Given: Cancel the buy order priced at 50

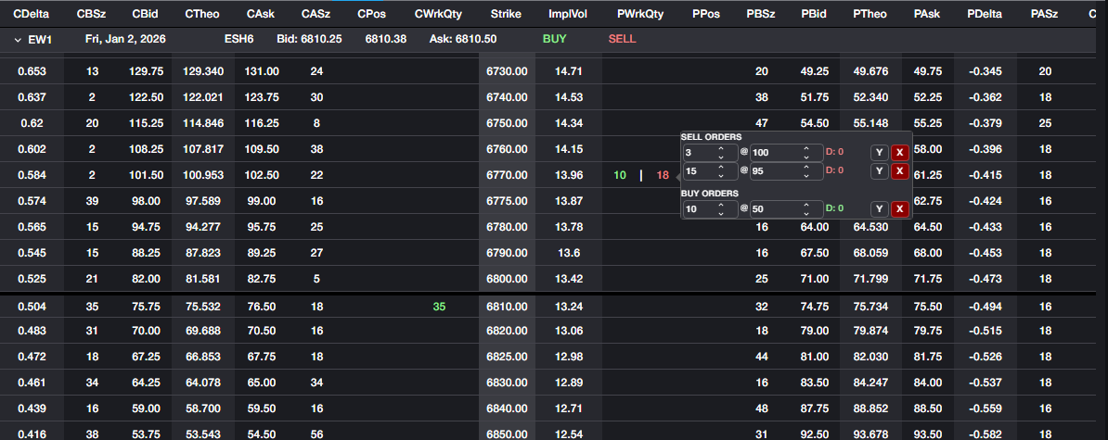Looking at the screenshot, I should coord(899,209).
